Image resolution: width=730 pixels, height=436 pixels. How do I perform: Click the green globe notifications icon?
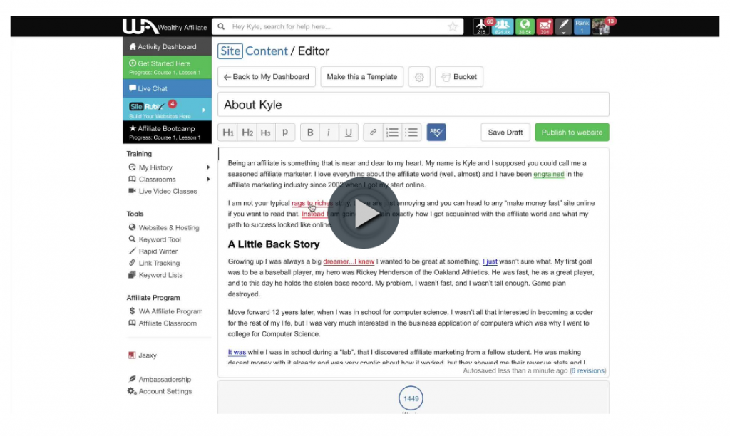(x=525, y=26)
